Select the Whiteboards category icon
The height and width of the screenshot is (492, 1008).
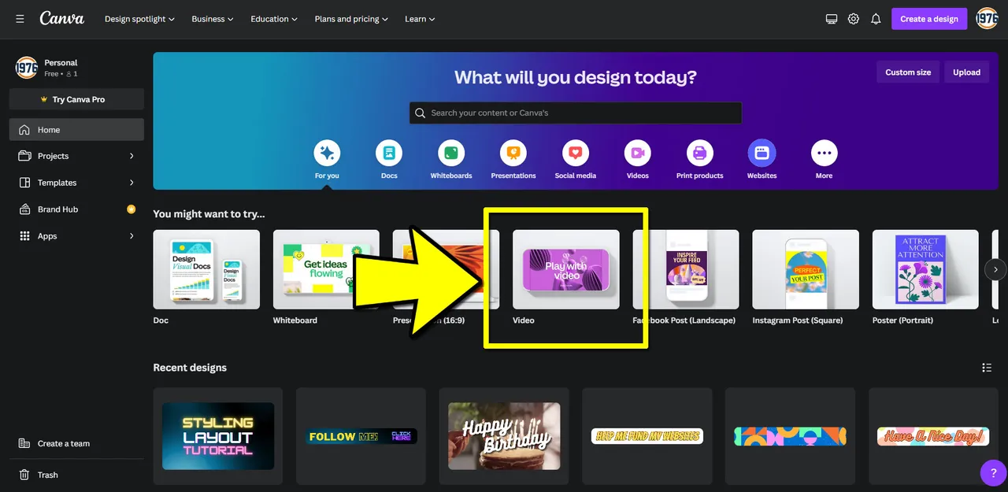[451, 153]
